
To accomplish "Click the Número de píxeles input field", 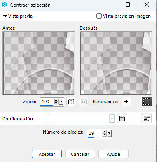I will coord(95,133).
